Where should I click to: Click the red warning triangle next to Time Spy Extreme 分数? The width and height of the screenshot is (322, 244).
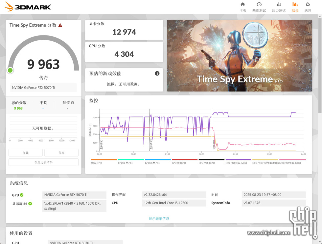tap(60, 25)
